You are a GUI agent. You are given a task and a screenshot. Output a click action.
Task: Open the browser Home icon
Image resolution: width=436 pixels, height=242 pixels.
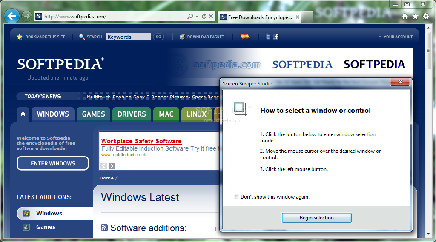pyautogui.click(x=405, y=17)
